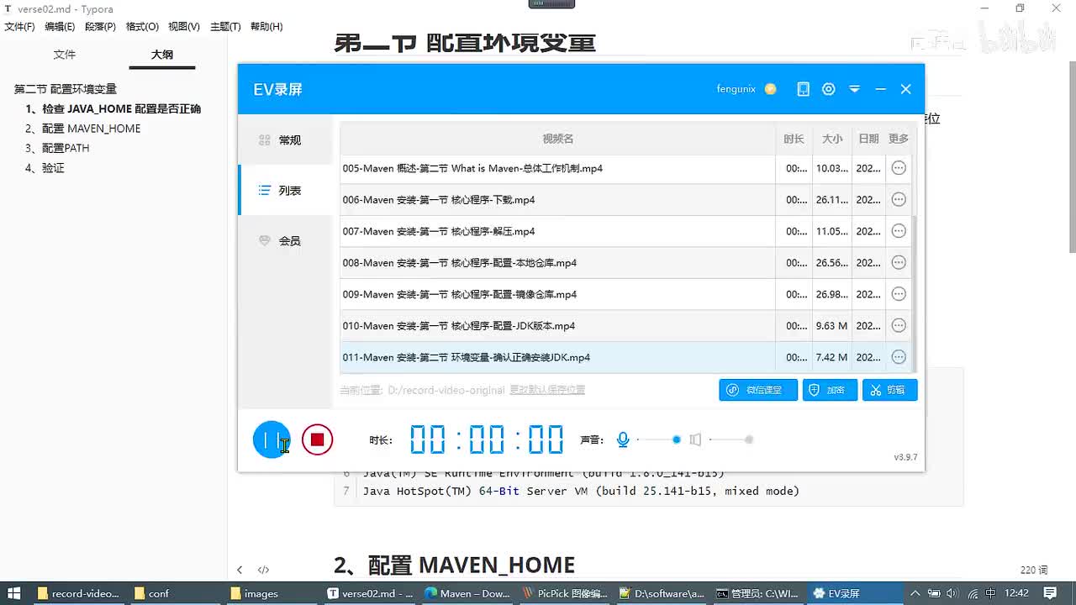Screen dimensions: 1076x605
Task: Click 更改默认保存位置 link
Action: click(x=547, y=390)
